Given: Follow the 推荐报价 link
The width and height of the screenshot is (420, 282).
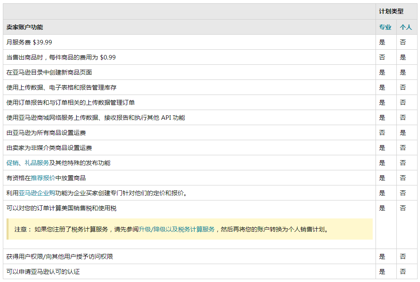Looking at the screenshot, I should pos(43,178).
